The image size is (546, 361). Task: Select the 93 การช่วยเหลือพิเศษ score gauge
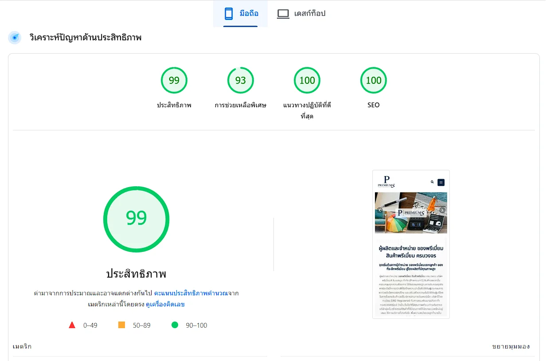(x=241, y=80)
